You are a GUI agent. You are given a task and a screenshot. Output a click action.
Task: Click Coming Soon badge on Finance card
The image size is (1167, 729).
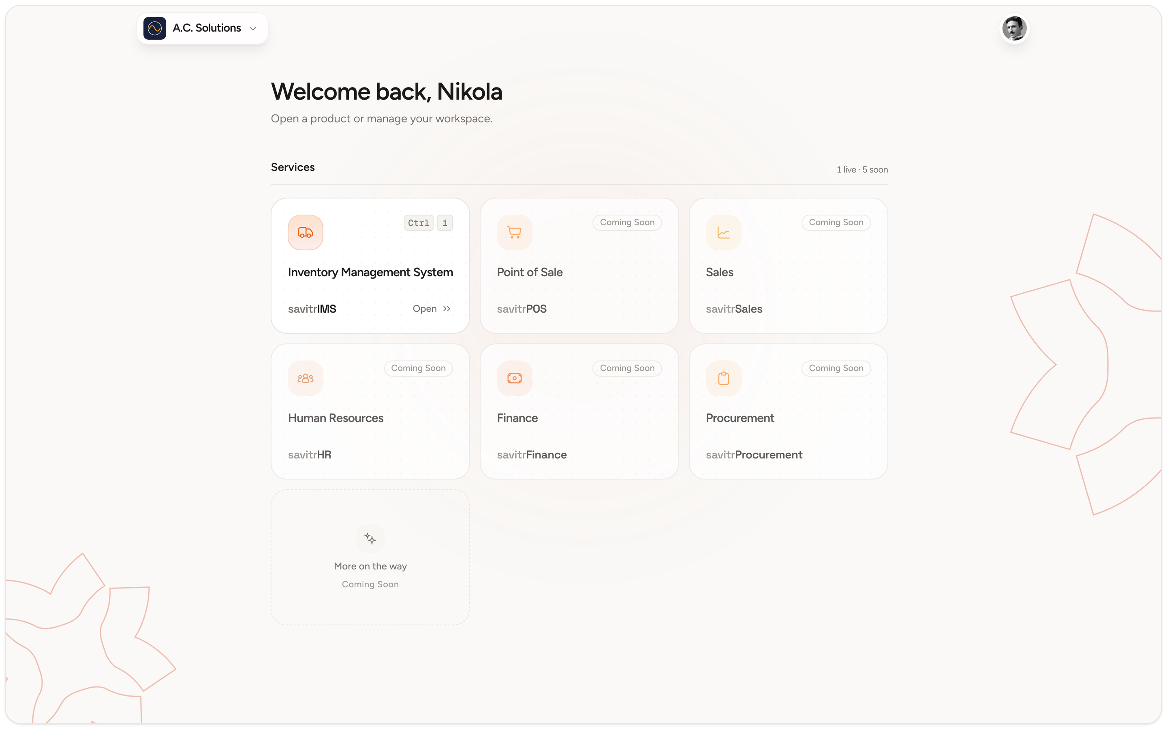(627, 368)
